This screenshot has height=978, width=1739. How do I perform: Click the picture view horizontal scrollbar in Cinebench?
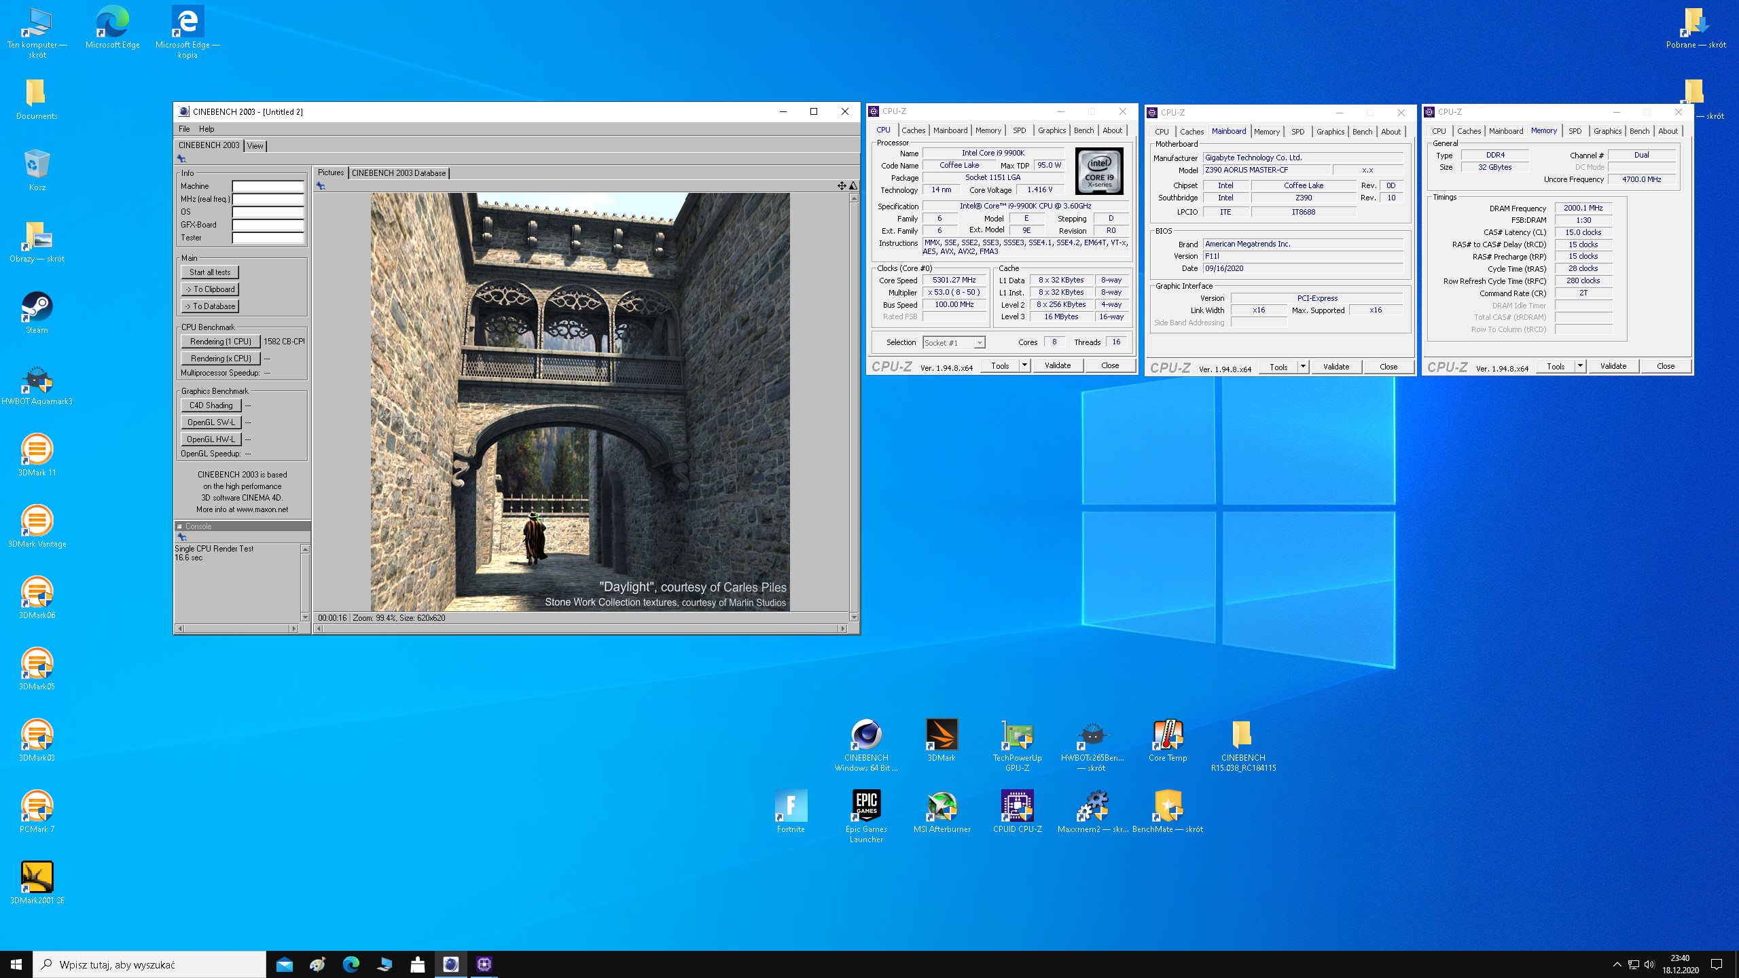point(581,629)
